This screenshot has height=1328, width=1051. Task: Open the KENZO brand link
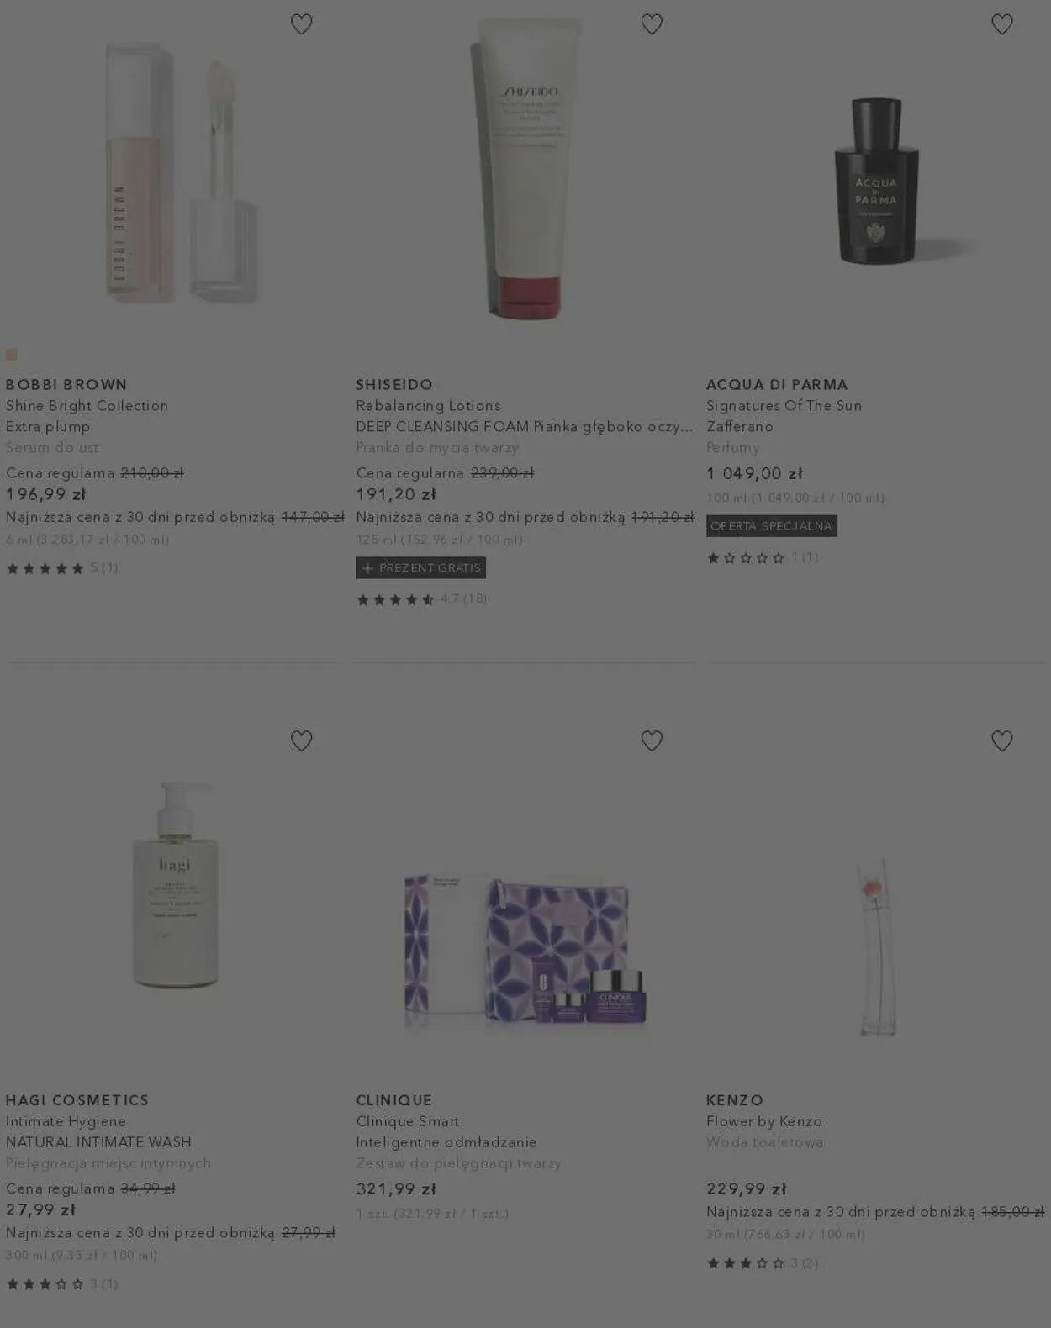(735, 1100)
